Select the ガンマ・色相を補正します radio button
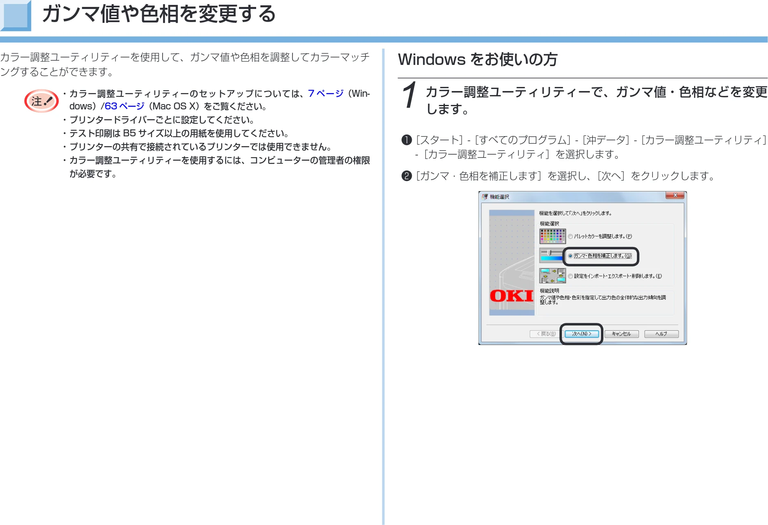768x525 pixels. coord(570,256)
